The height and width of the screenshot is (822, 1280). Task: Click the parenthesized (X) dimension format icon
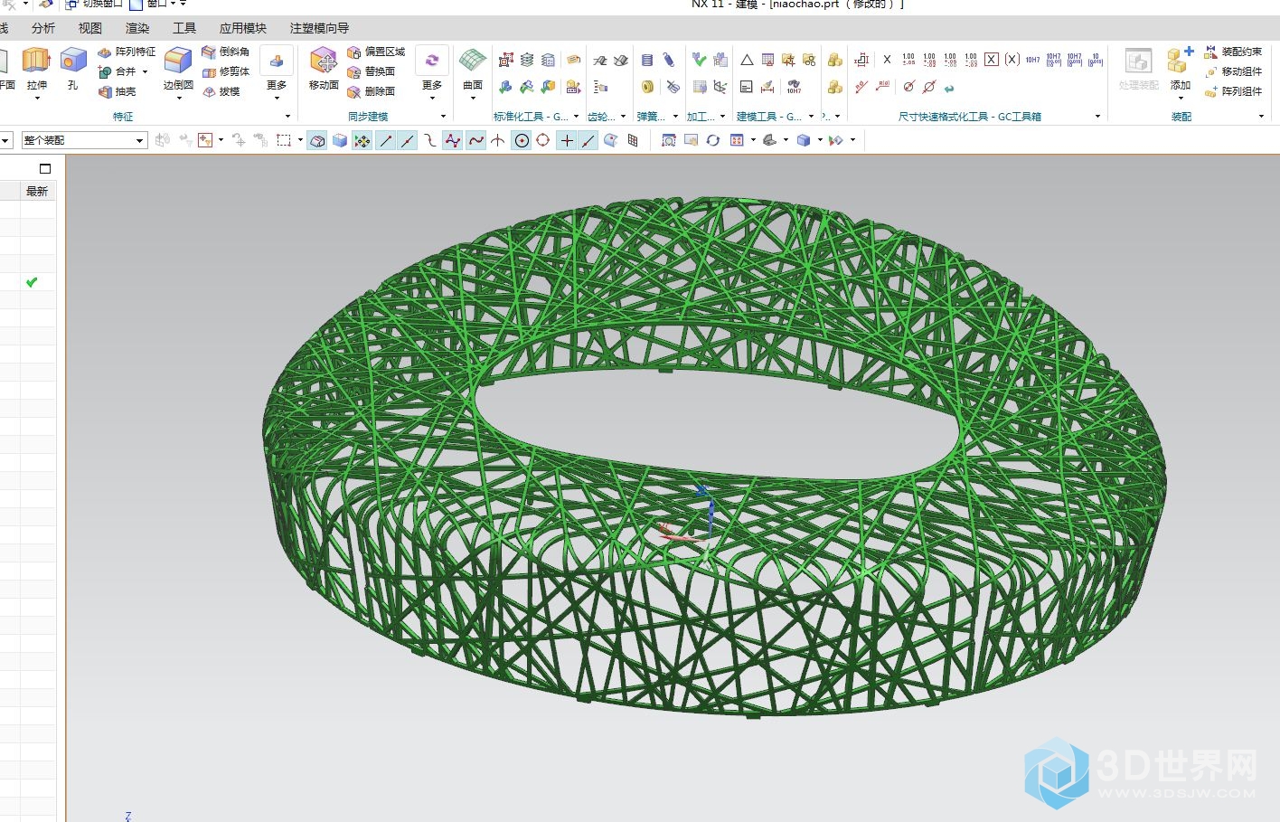[1012, 60]
